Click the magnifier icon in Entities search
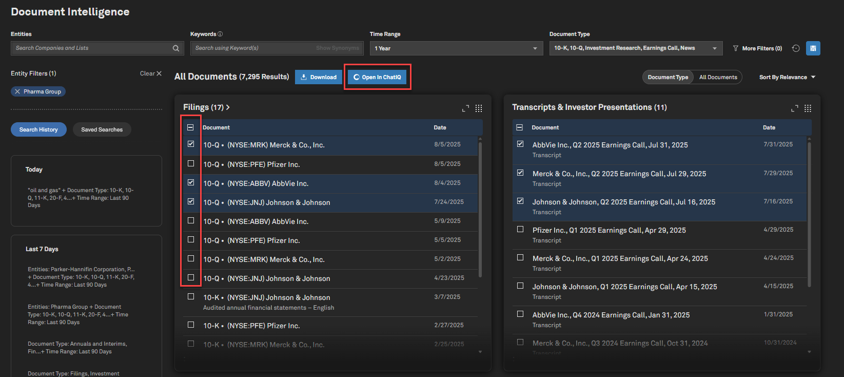 tap(176, 48)
